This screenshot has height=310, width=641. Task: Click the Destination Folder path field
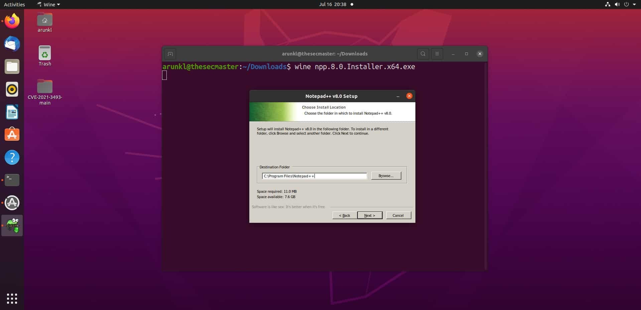pyautogui.click(x=314, y=176)
